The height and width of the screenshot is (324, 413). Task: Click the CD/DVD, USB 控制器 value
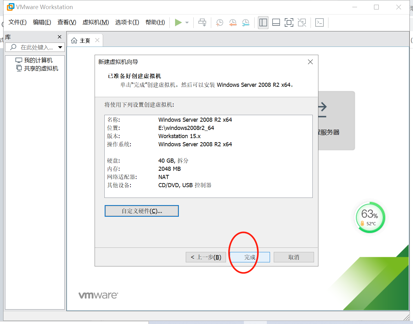(x=185, y=185)
